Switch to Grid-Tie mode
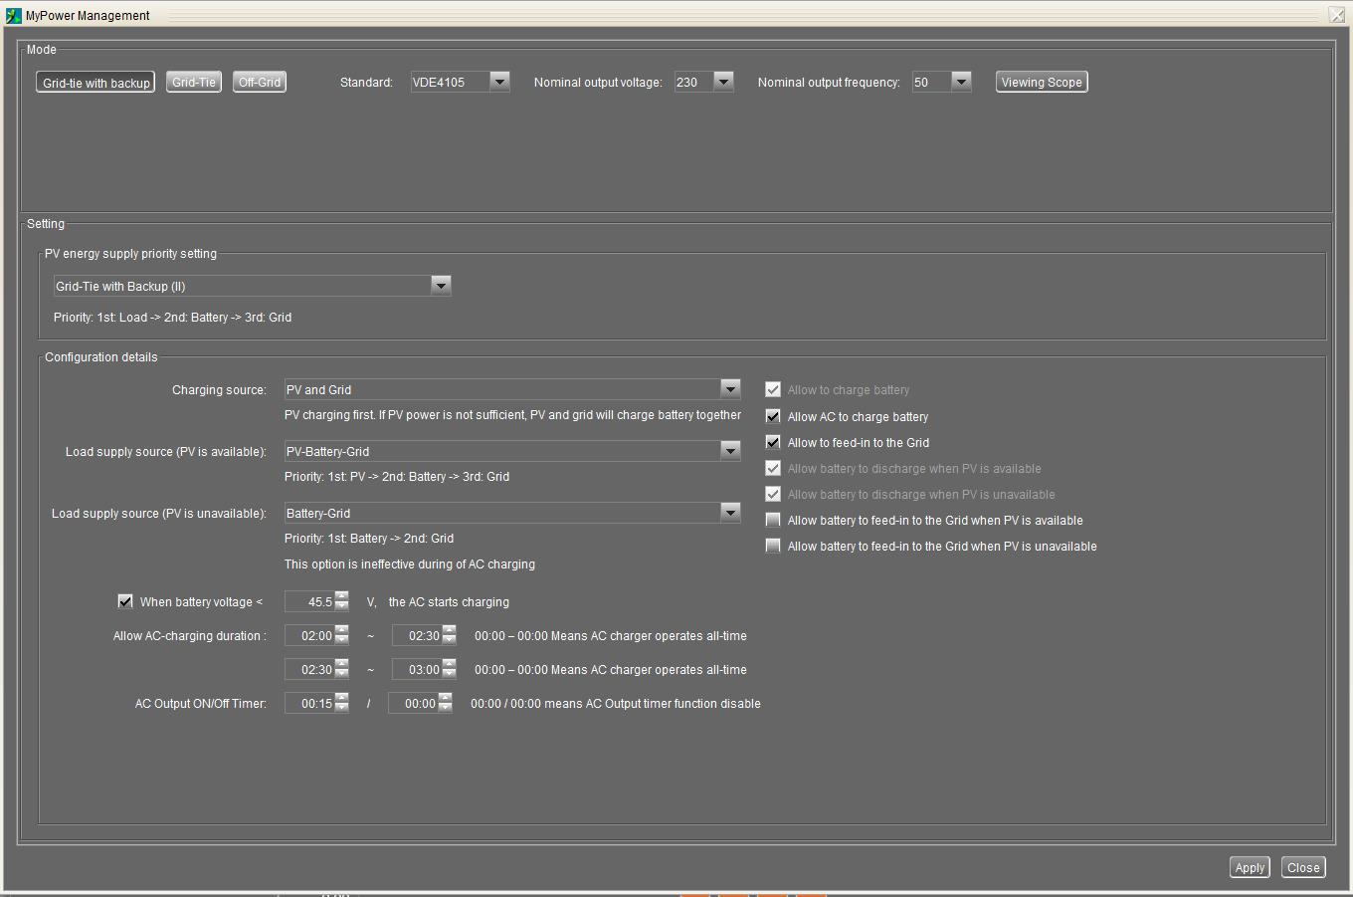 click(x=193, y=83)
